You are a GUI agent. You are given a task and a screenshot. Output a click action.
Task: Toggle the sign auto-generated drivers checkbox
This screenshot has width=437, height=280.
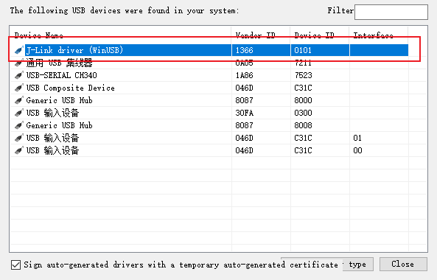(16, 265)
